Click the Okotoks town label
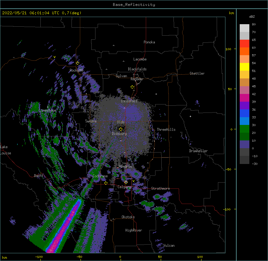The image size is (268, 261). coord(128,217)
